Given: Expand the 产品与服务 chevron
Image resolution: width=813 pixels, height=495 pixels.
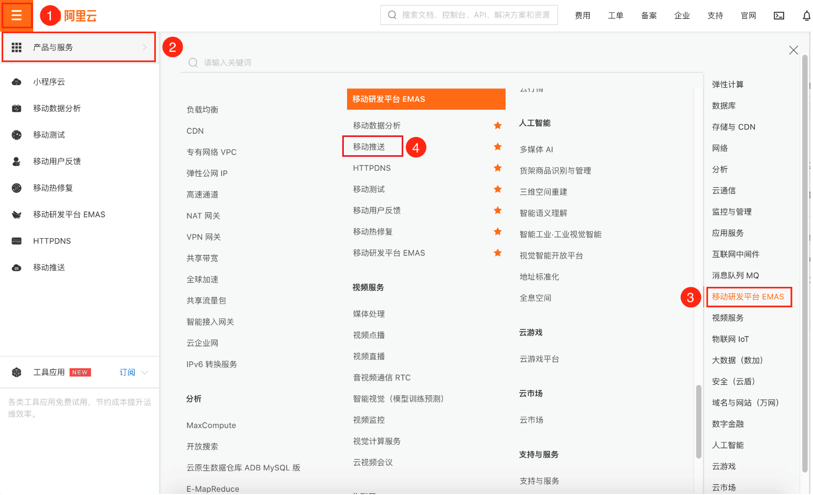Looking at the screenshot, I should pyautogui.click(x=145, y=47).
